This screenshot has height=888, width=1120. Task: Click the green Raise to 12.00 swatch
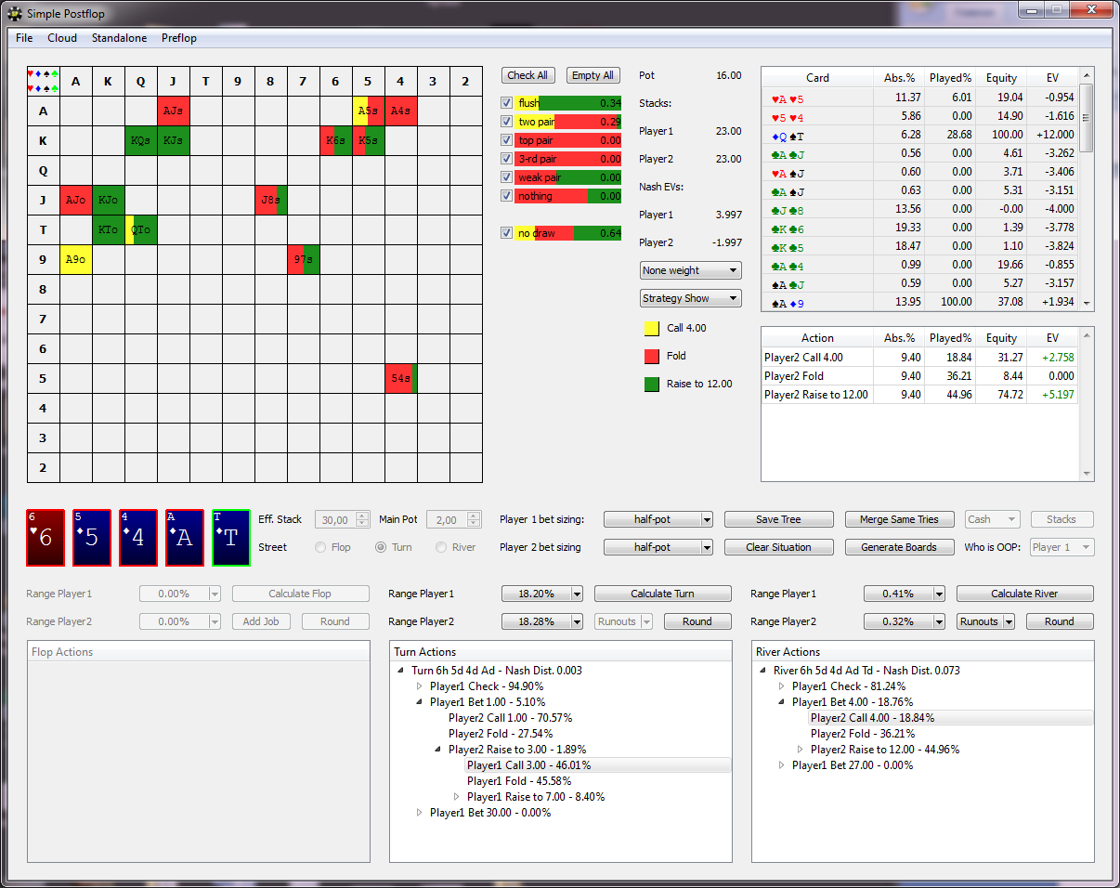[x=652, y=384]
